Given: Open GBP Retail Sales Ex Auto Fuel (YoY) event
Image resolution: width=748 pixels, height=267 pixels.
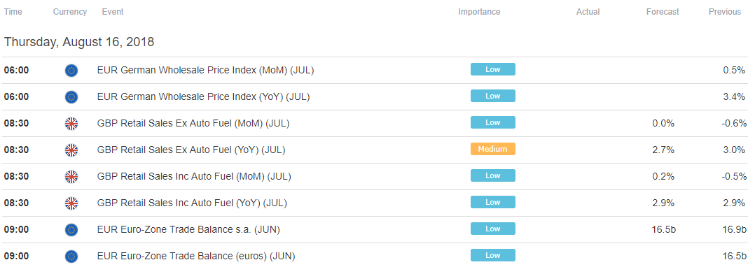Looking at the screenshot, I should click(x=191, y=150).
